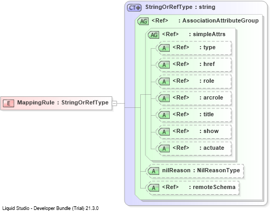Click the A icon of role attribute
The width and height of the screenshot is (270, 211).
(x=164, y=82)
